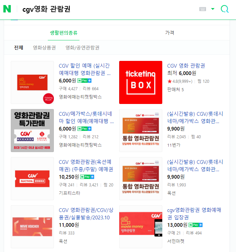Open CGV AUCTION ticket thumbnail
The height and width of the screenshot is (252, 236).
[x=32, y=179]
